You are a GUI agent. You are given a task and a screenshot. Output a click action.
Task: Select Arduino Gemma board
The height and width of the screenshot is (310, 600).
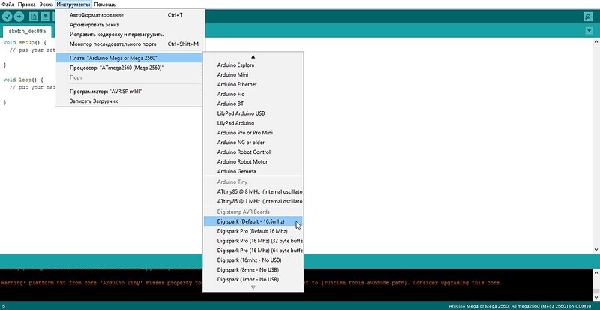tap(253, 171)
